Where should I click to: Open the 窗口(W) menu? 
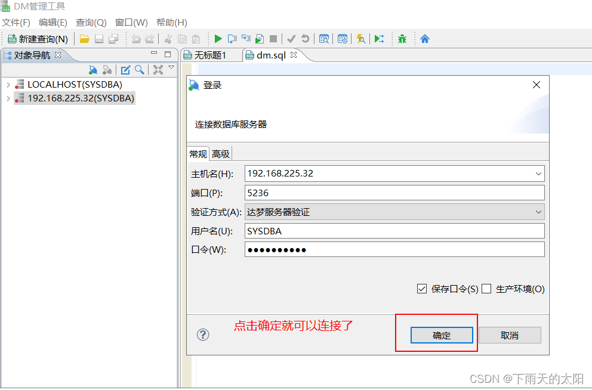click(131, 23)
